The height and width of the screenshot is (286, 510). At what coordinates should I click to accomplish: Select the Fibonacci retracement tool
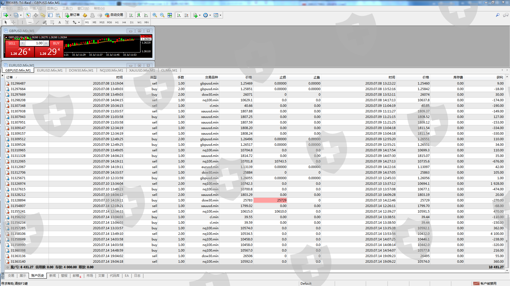(52, 23)
